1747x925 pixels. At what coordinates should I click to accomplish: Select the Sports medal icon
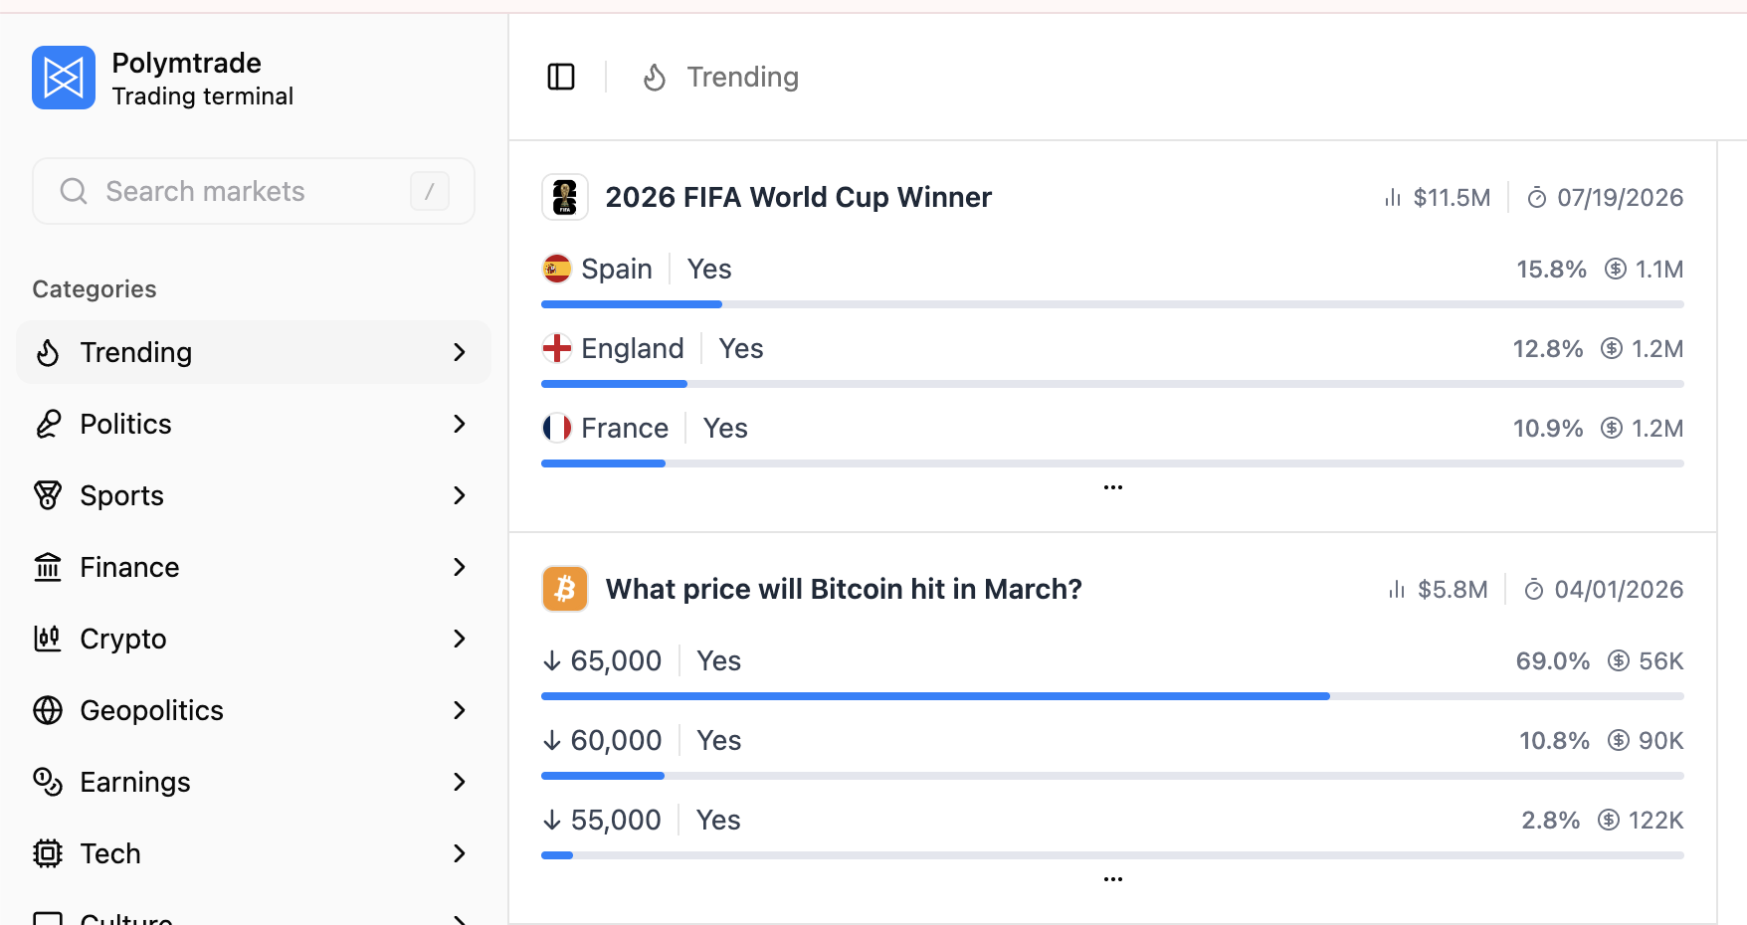pos(47,494)
